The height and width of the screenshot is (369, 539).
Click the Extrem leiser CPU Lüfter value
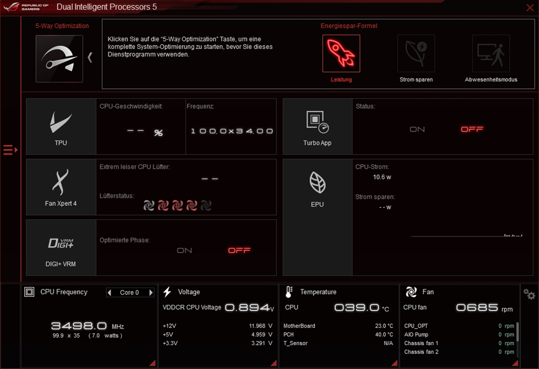tap(210, 179)
